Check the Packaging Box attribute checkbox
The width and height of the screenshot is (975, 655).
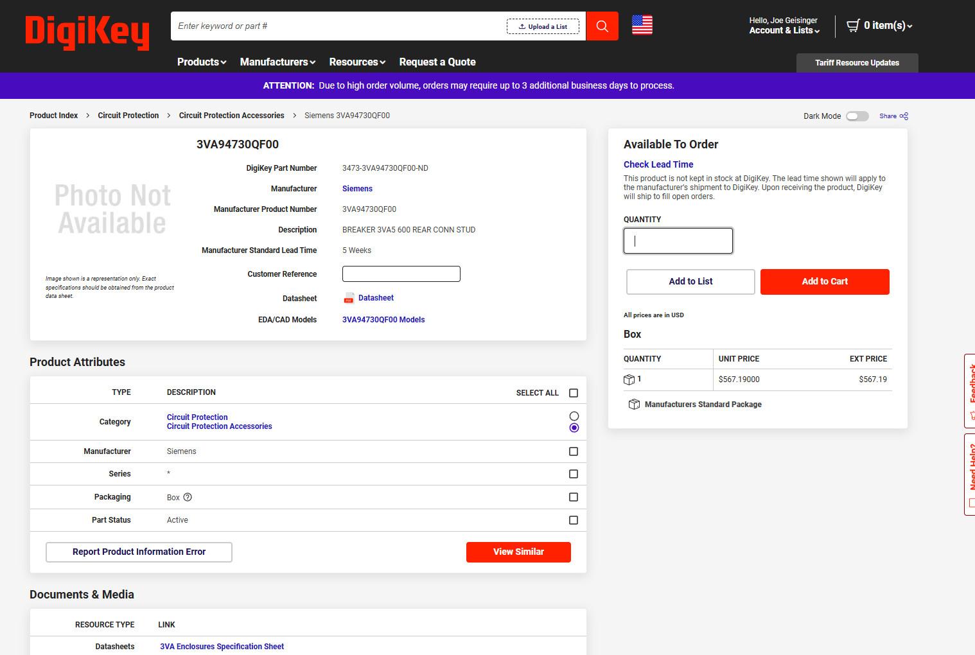coord(574,497)
